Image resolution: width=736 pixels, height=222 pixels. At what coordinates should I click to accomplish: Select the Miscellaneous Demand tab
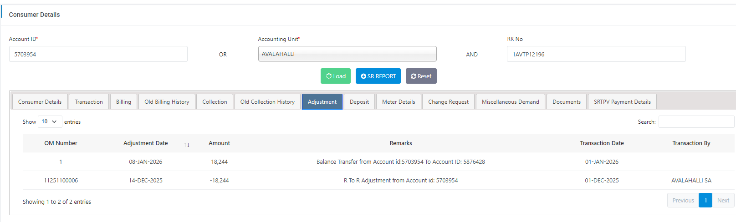tap(510, 102)
